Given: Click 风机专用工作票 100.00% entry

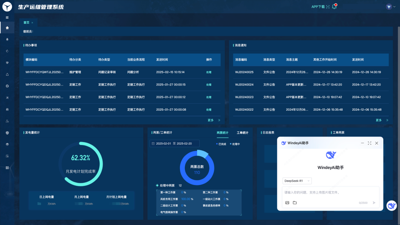Looking at the screenshot, I should tap(177, 199).
